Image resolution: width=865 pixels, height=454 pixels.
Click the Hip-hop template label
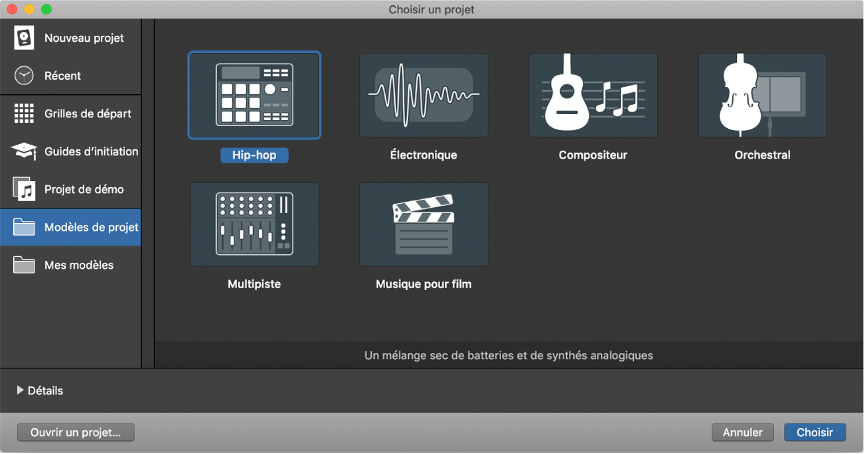[x=254, y=155]
